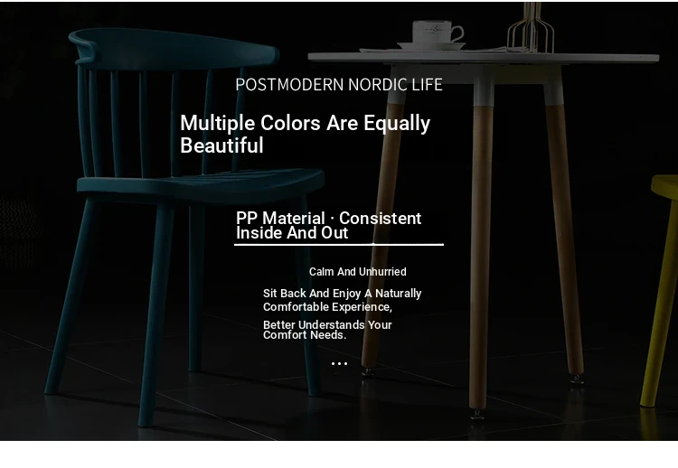Image resolution: width=678 pixels, height=468 pixels.
Task: Click the coffee cup on the table
Action: [436, 33]
